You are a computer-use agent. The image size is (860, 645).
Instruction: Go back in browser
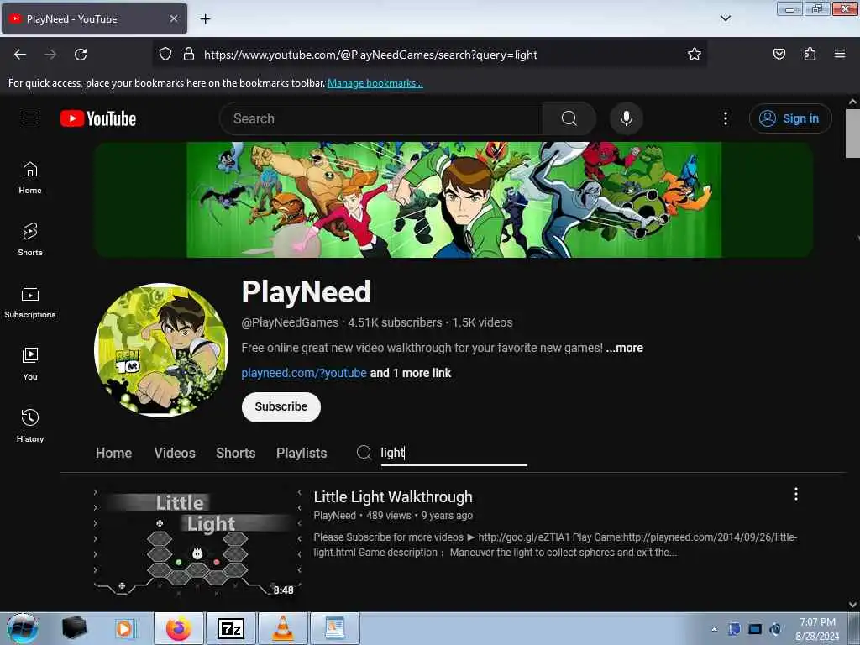[x=20, y=55]
